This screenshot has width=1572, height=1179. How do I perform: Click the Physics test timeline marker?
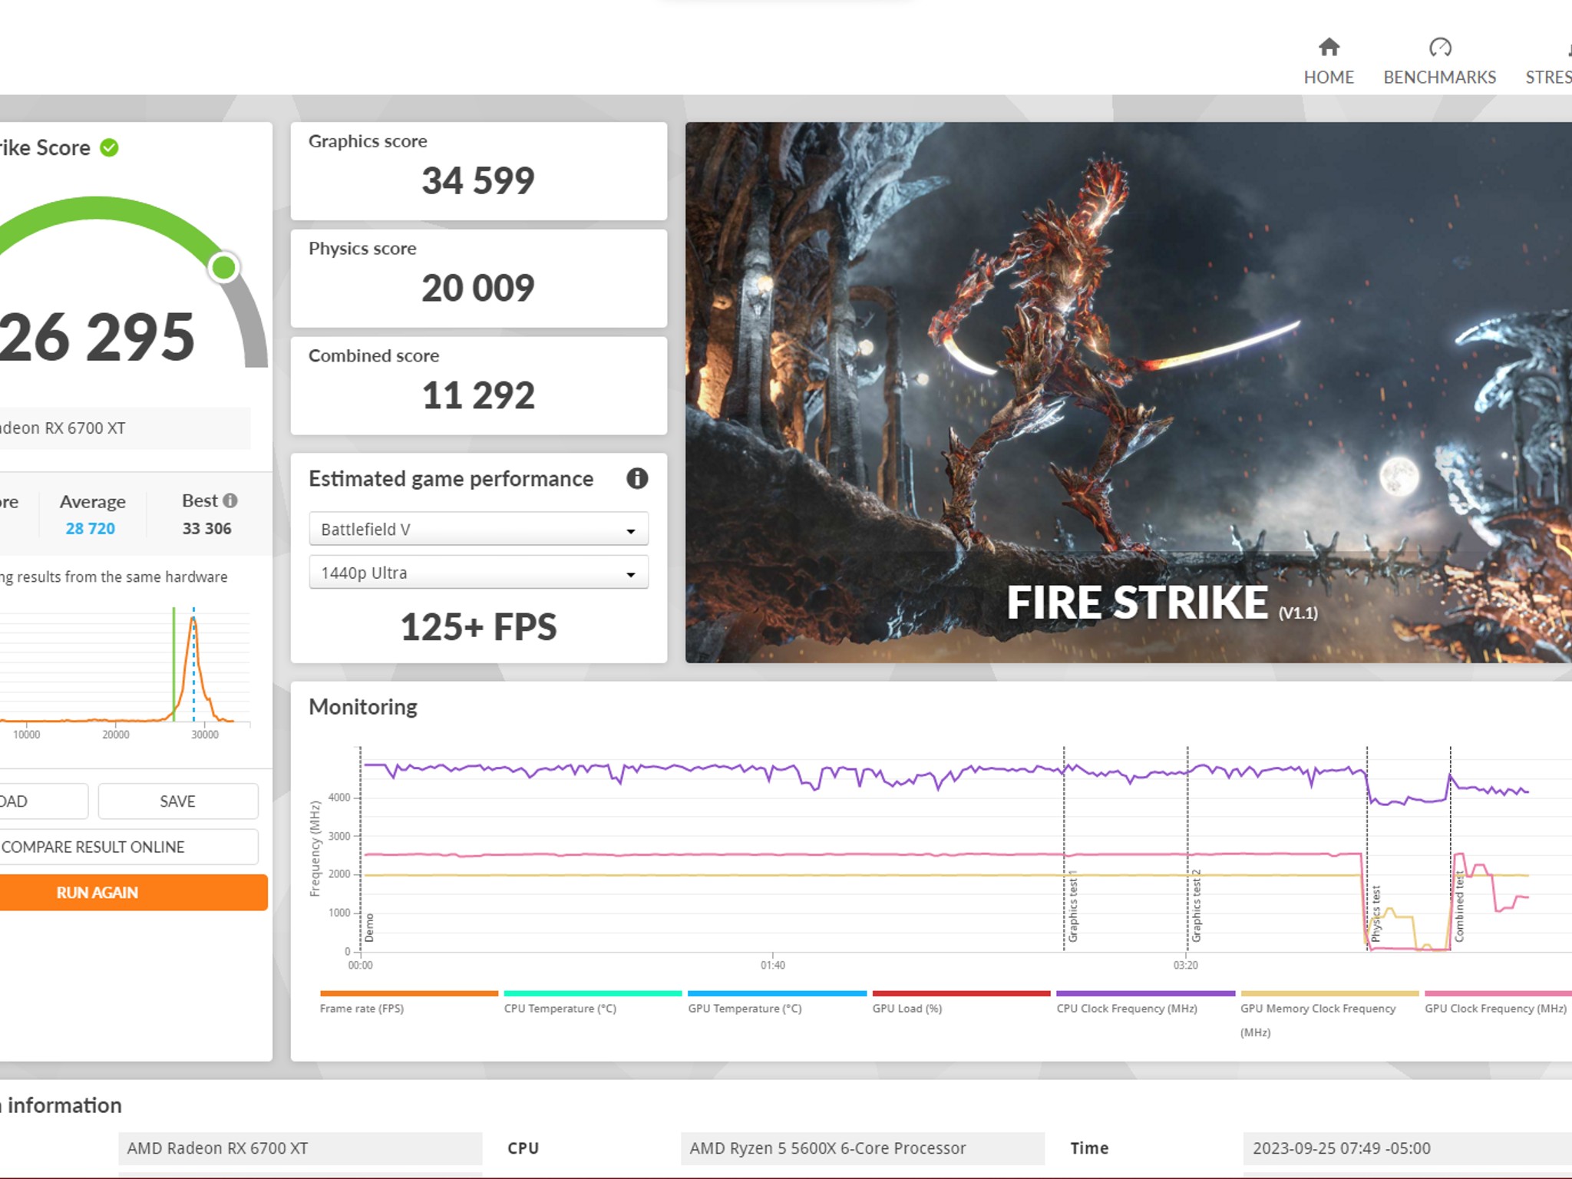1376,913
